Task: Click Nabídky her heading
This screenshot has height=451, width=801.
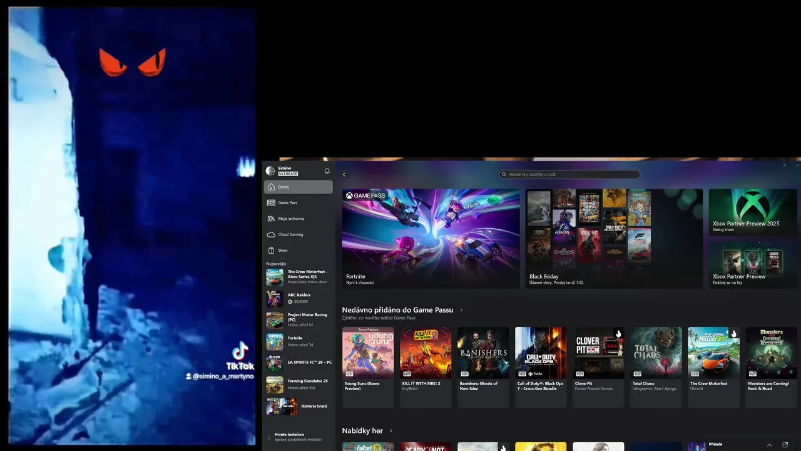Action: [x=362, y=431]
